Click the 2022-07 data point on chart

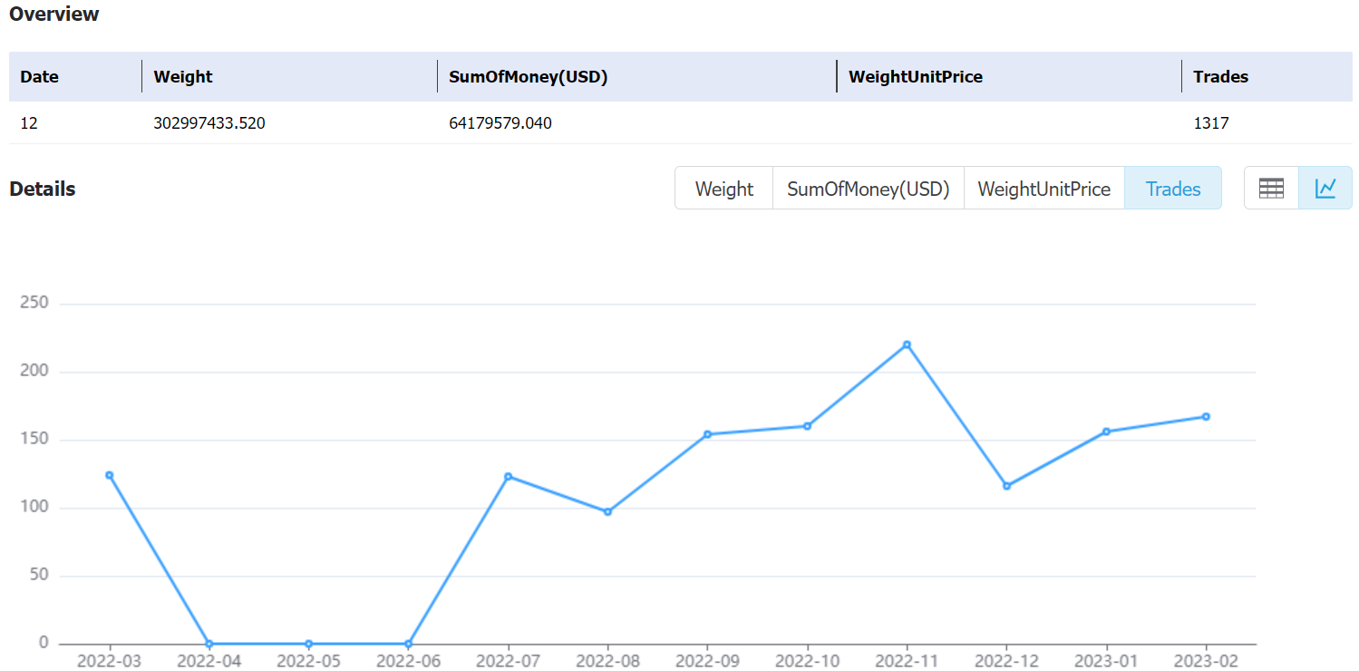(509, 476)
